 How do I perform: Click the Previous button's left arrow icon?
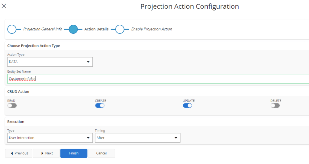point(12,153)
